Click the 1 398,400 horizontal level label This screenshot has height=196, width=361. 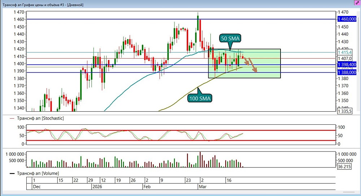tap(347, 65)
